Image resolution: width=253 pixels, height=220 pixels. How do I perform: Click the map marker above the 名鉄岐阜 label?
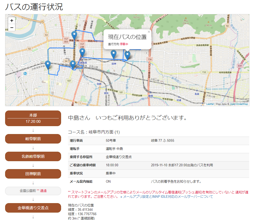coord(82,52)
